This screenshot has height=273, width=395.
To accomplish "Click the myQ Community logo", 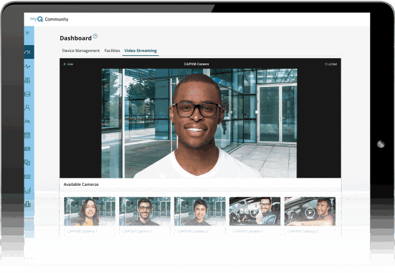I will 49,19.
